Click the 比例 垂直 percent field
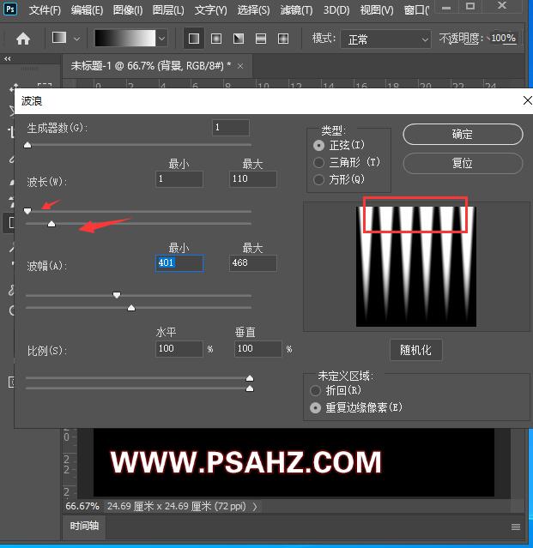 [x=258, y=349]
